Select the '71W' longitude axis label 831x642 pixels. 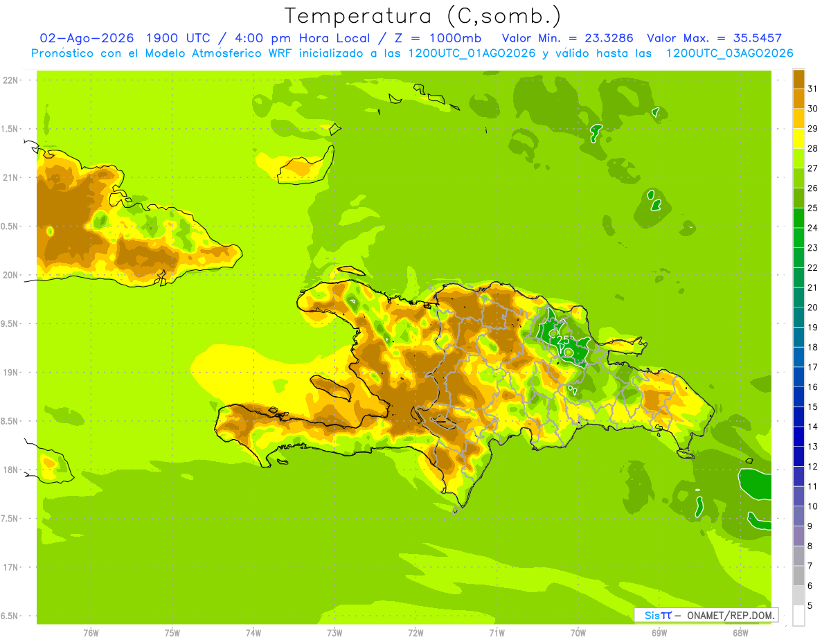[x=497, y=632]
